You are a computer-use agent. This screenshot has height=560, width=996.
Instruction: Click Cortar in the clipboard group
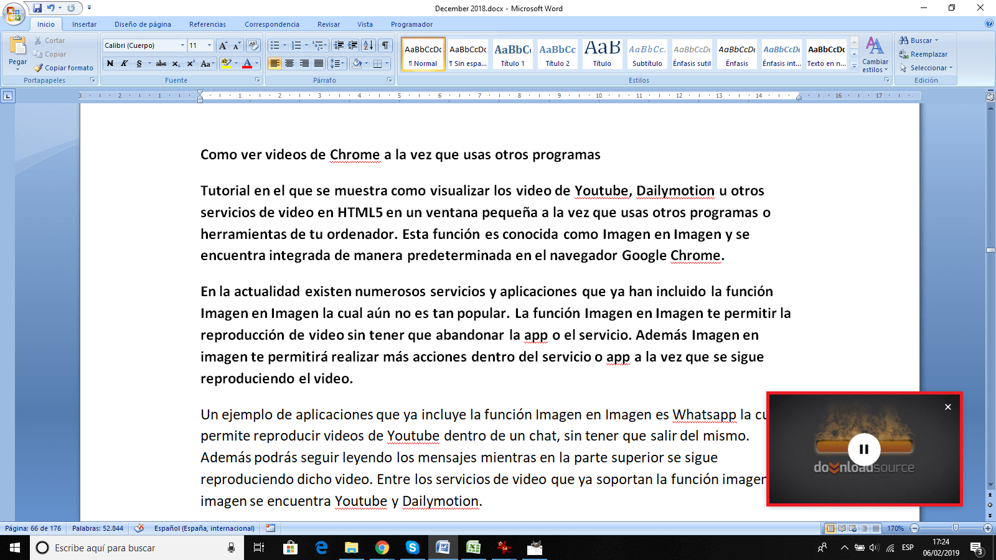(x=49, y=40)
